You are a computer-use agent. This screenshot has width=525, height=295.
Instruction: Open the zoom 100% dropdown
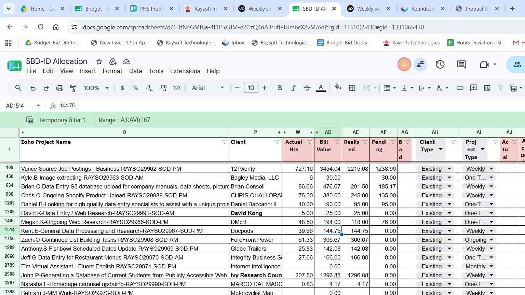coord(96,88)
